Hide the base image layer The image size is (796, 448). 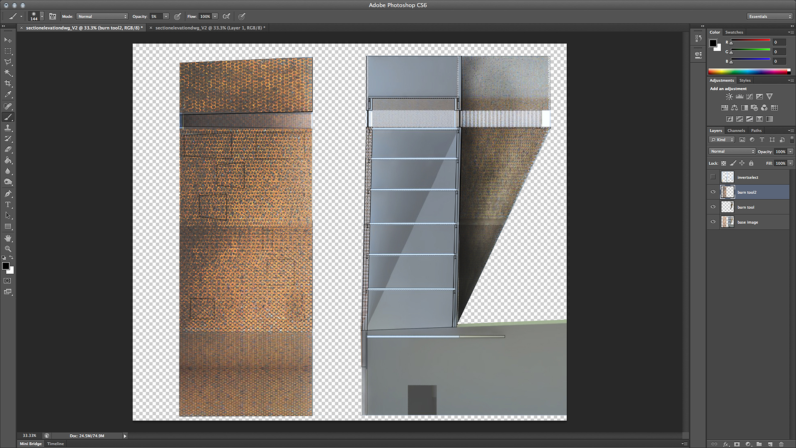tap(713, 222)
